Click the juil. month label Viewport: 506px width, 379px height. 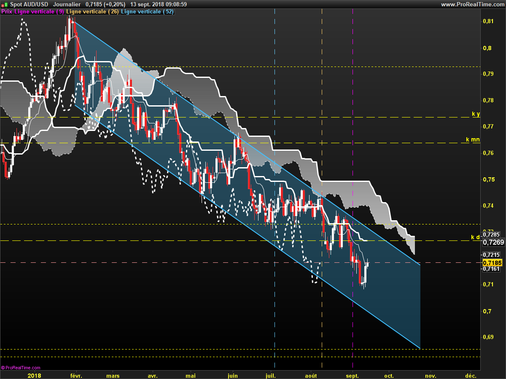271,376
